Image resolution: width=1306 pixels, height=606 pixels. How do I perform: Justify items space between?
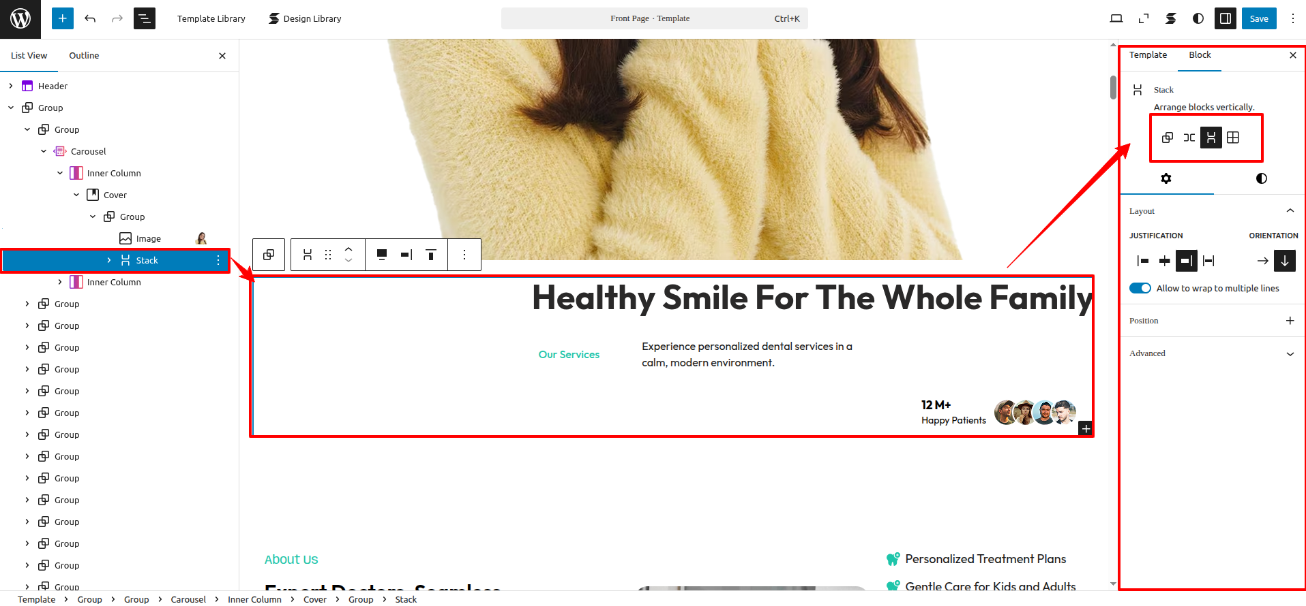point(1208,261)
